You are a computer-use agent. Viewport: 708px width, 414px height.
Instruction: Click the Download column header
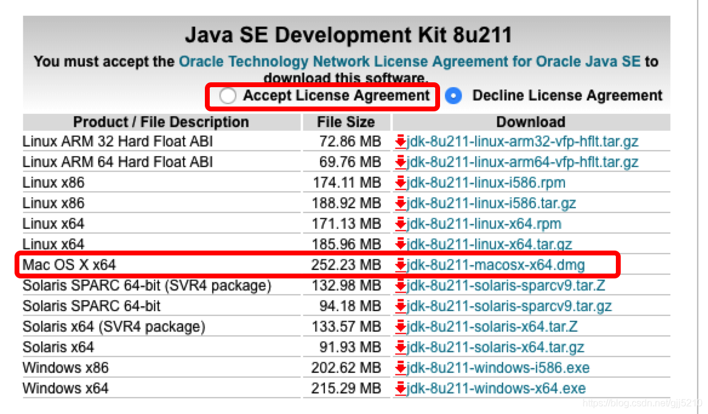click(531, 122)
